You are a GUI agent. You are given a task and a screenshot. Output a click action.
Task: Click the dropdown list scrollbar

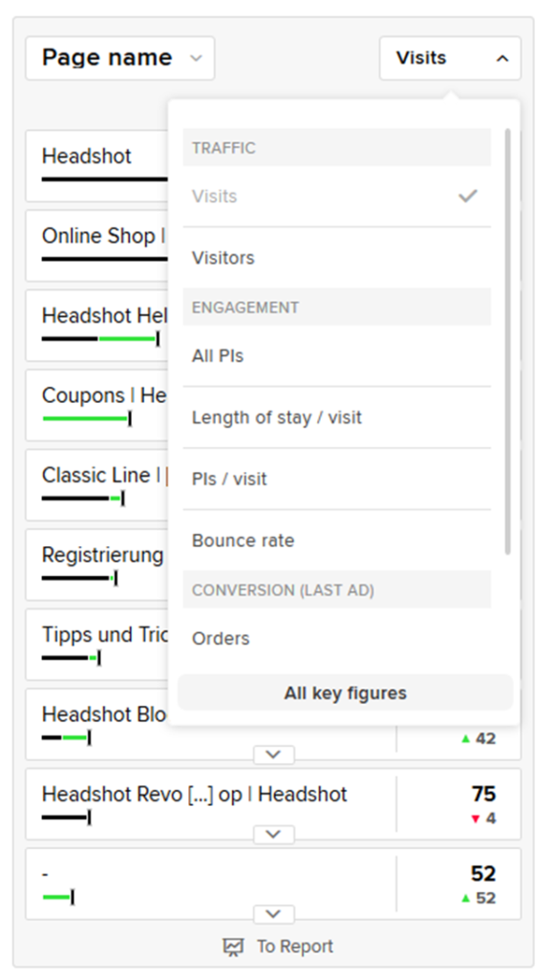[508, 341]
